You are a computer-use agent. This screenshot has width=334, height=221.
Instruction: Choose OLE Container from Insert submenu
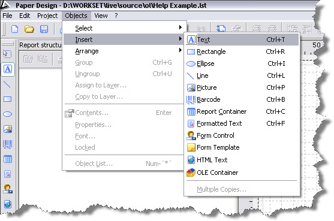(242, 172)
